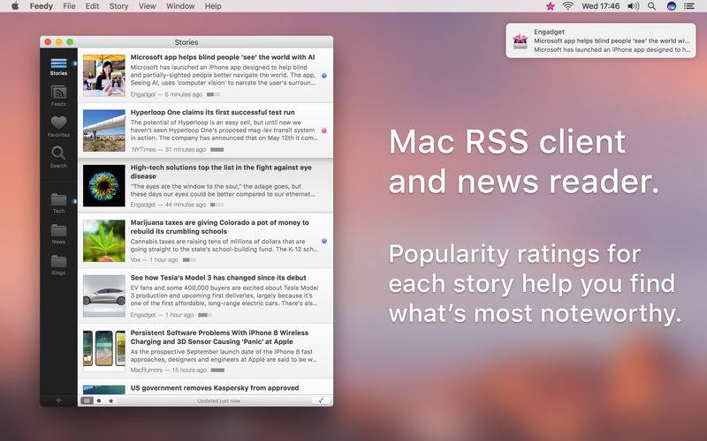The height and width of the screenshot is (441, 707).
Task: Click 'Engadget — 44 minutes ago' source line
Action: tap(168, 205)
